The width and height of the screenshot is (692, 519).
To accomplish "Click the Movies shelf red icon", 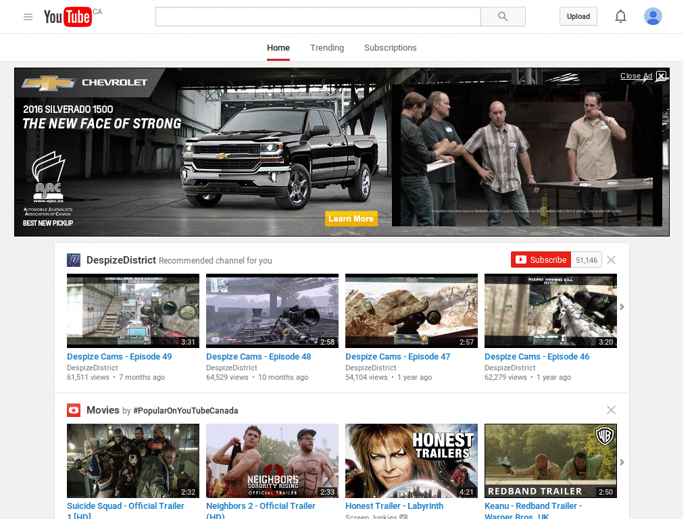I will point(74,410).
